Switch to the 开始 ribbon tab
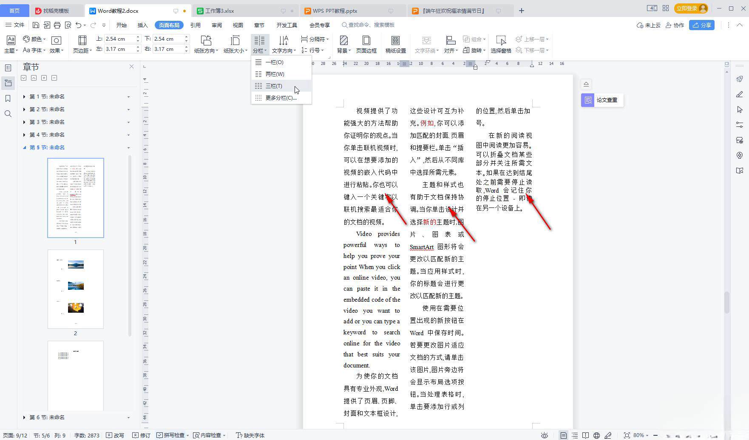 pos(122,25)
